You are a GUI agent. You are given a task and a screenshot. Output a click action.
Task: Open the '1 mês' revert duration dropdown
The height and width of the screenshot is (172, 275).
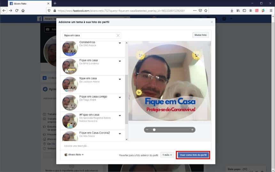(167, 155)
